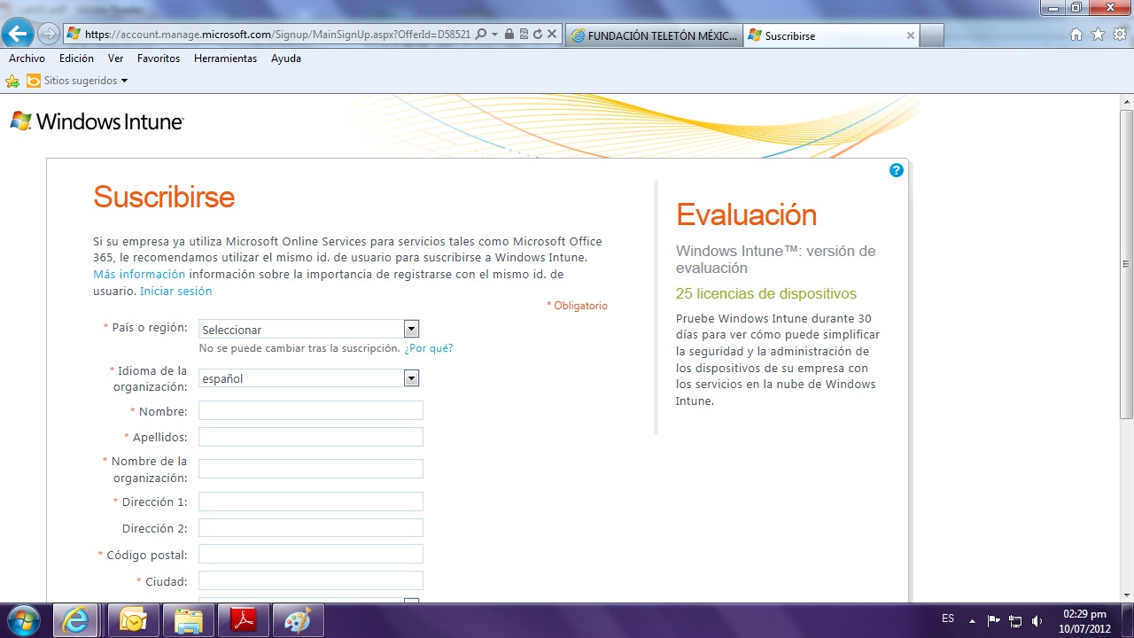Click the volume speaker tray icon
The image size is (1134, 638).
pyautogui.click(x=1037, y=621)
